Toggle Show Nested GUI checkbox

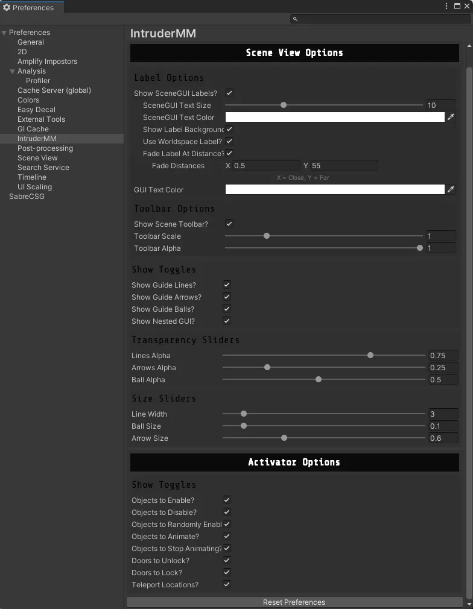point(227,321)
